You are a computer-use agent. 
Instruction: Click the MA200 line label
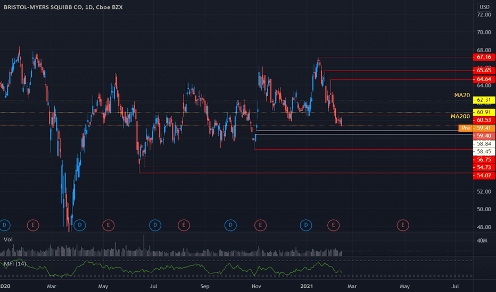[460, 116]
